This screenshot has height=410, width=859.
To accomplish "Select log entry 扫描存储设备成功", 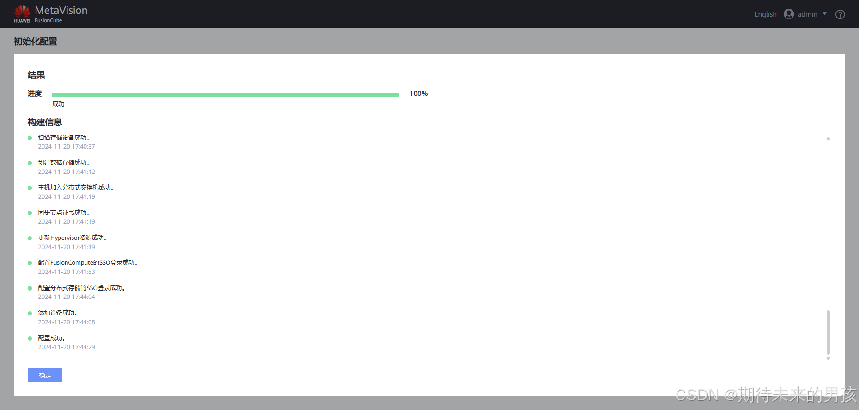I will [63, 137].
